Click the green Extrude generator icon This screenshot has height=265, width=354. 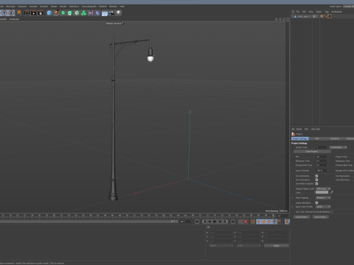70,13
